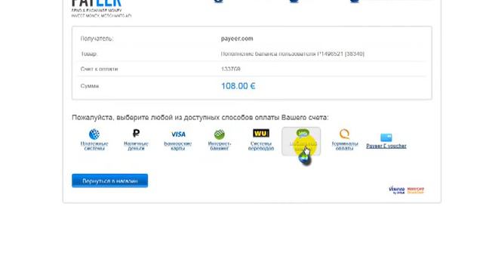Click the recipient value payeer.com
This screenshot has height=272, width=483.
(x=237, y=39)
